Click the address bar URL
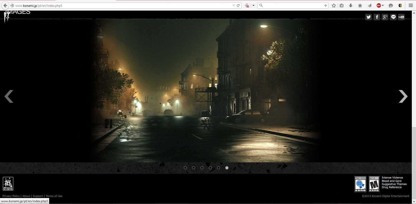416x204 pixels. (x=39, y=5)
